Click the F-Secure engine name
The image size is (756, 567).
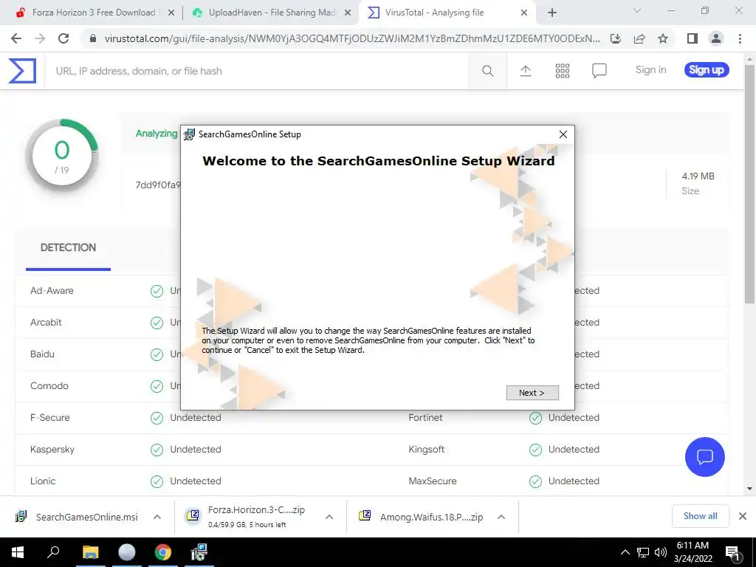point(49,418)
